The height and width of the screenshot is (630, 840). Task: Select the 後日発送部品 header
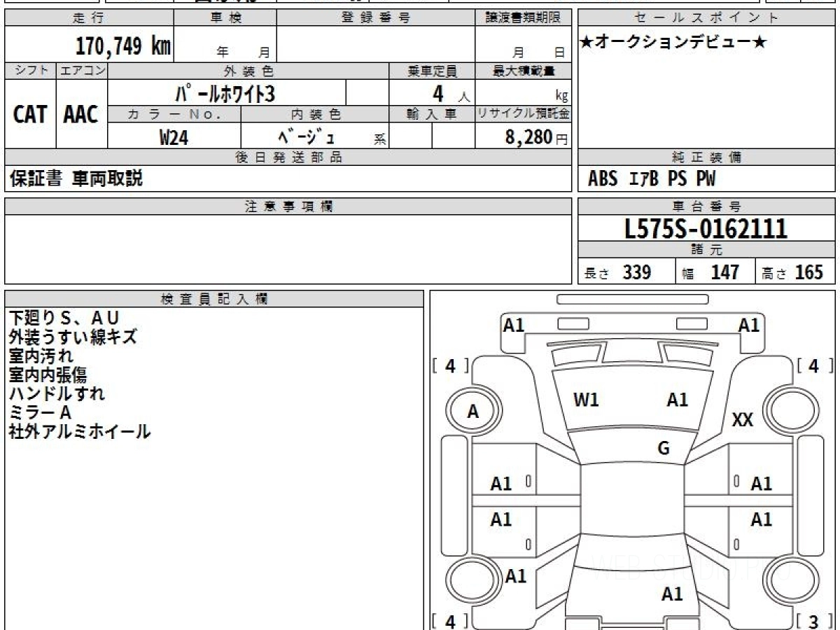[x=288, y=157]
